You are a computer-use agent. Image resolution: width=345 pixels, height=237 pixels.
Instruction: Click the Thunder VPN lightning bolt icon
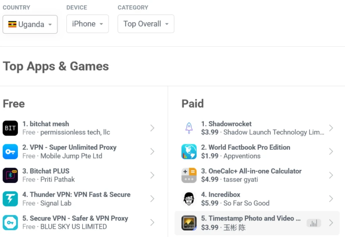tap(10, 199)
